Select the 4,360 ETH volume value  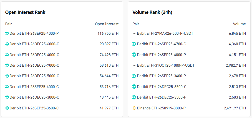[x=237, y=44]
